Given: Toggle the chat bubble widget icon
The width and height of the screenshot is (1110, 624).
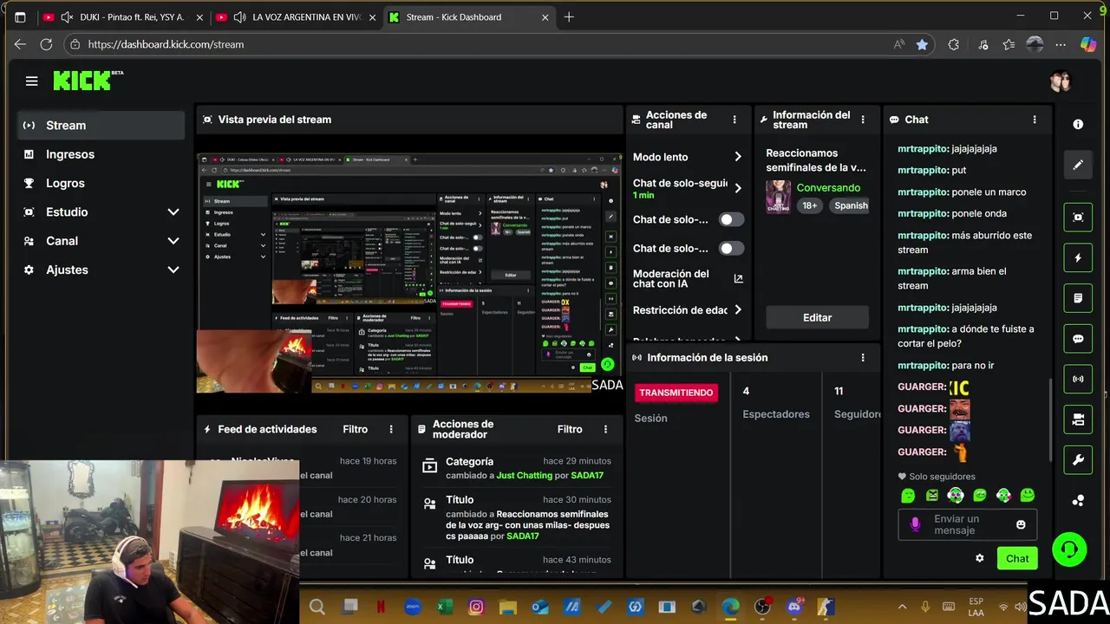Looking at the screenshot, I should click(x=1078, y=339).
